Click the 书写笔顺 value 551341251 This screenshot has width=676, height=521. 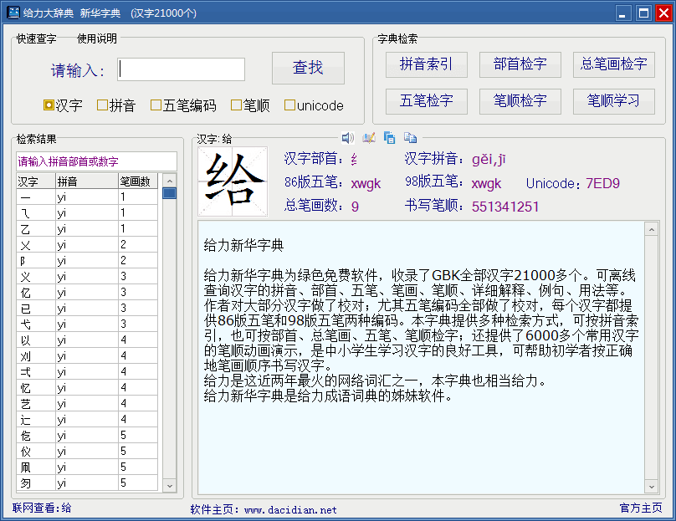pos(505,207)
